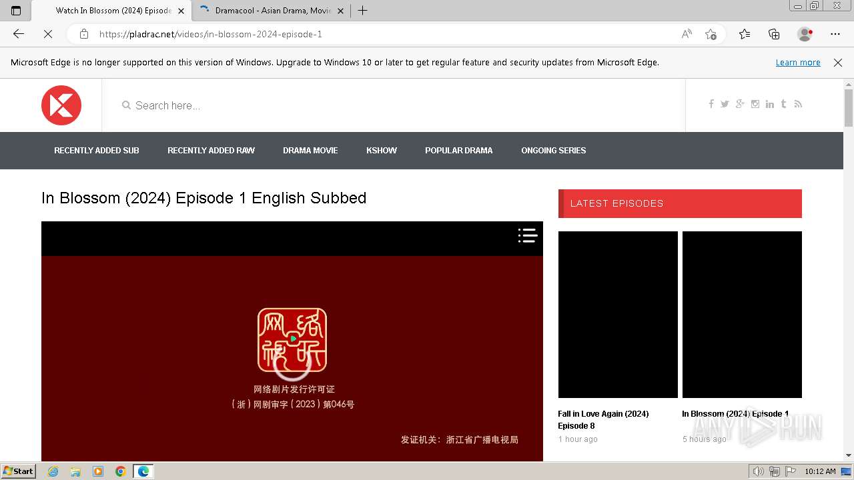Launch Internet Explorer from the taskbar
854x480 pixels.
pos(53,471)
